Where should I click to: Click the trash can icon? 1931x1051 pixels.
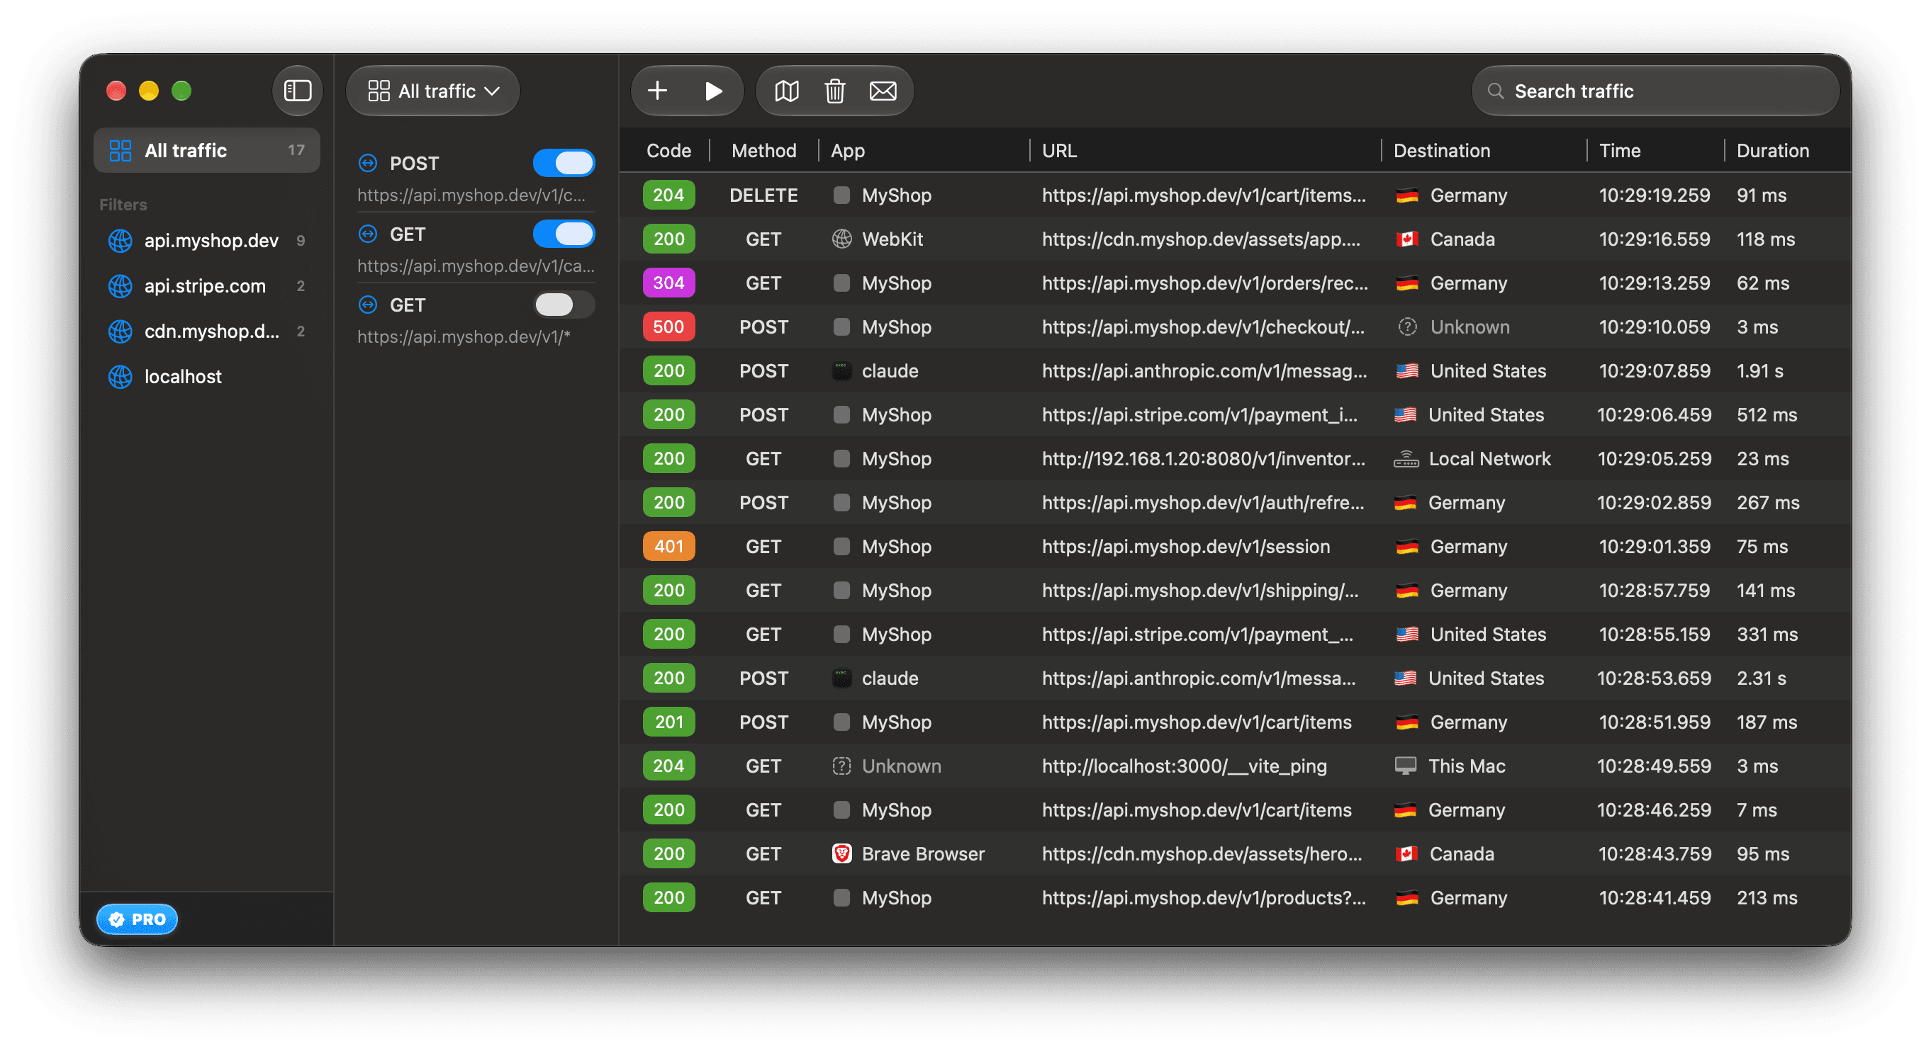[834, 91]
